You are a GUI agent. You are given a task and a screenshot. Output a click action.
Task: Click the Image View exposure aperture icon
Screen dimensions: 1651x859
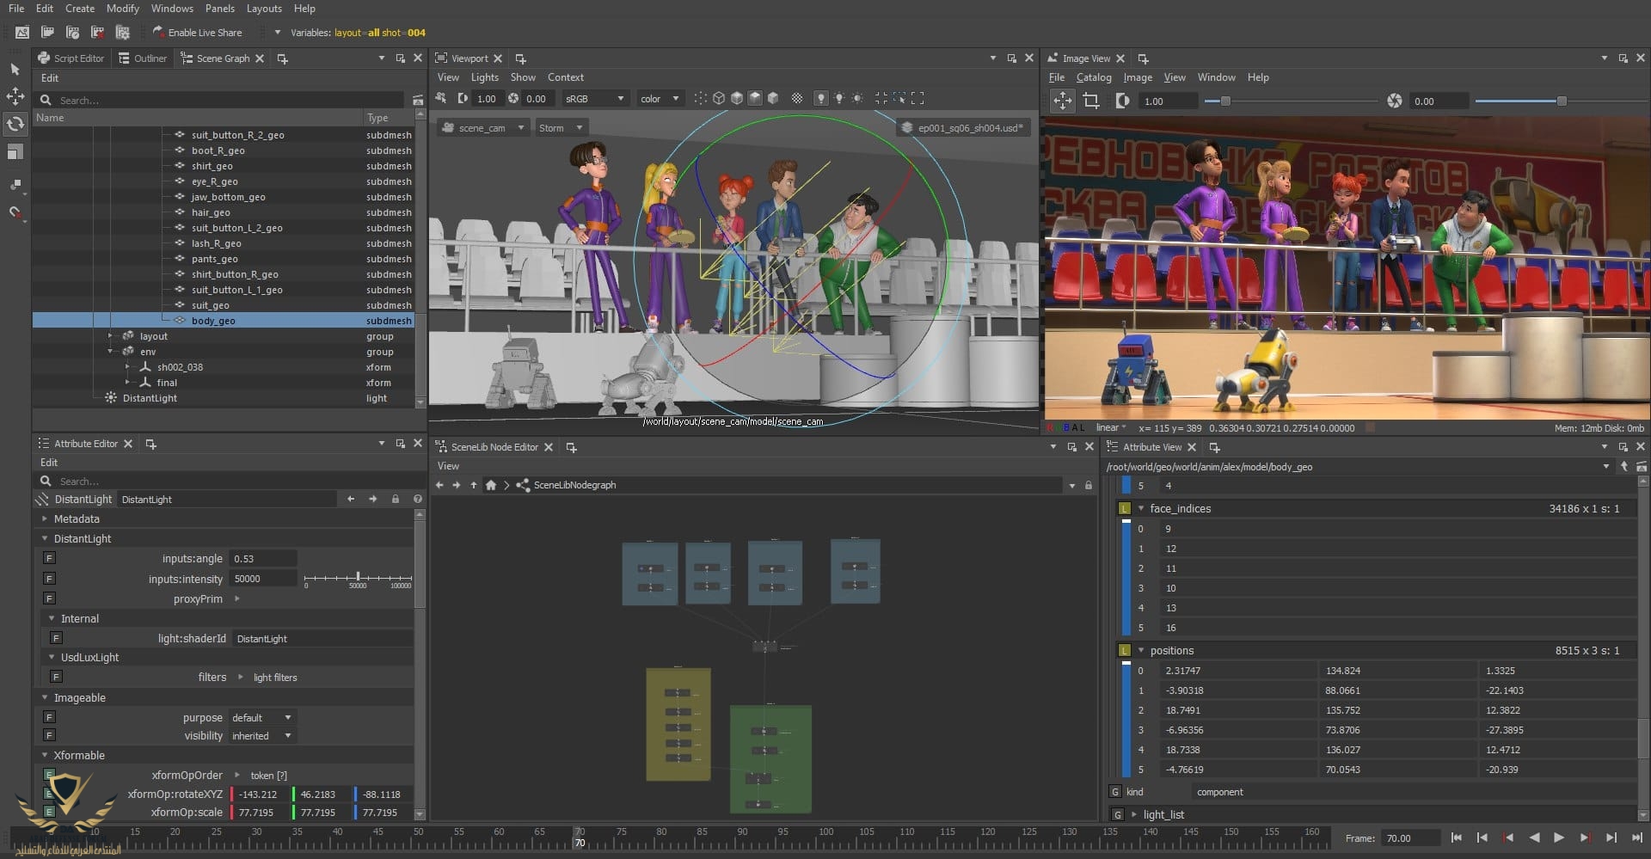(1395, 101)
